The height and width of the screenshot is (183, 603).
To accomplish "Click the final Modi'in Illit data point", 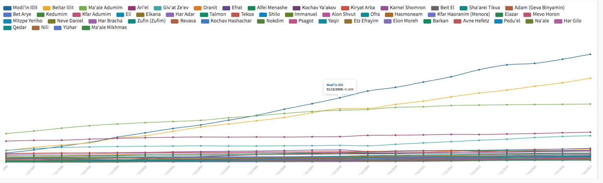I will [x=590, y=54].
